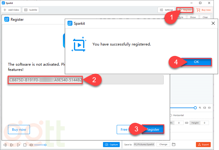Click the Add Video button
The width and height of the screenshot is (219, 150).
[x=11, y=10]
